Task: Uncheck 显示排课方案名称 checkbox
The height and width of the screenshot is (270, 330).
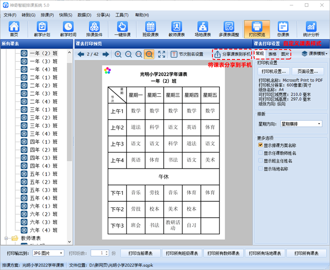Action: pos(260,145)
